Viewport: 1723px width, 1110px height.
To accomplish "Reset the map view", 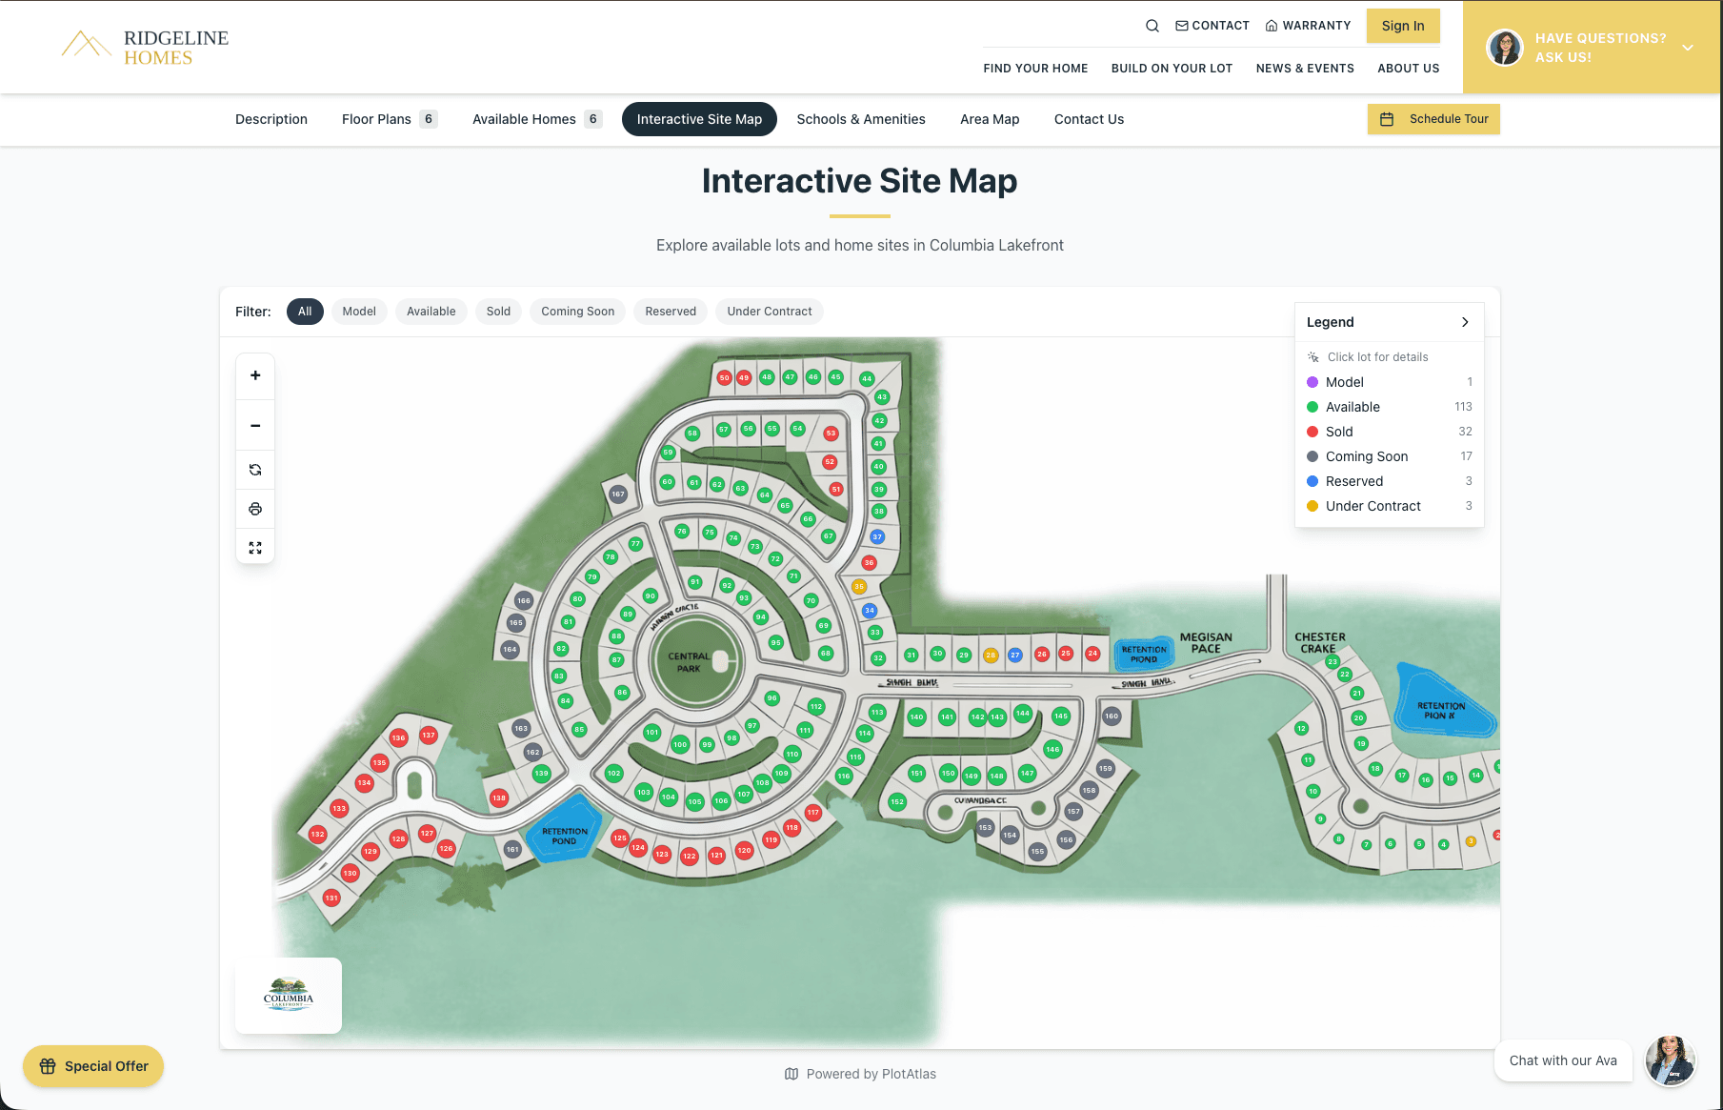I will [x=254, y=469].
